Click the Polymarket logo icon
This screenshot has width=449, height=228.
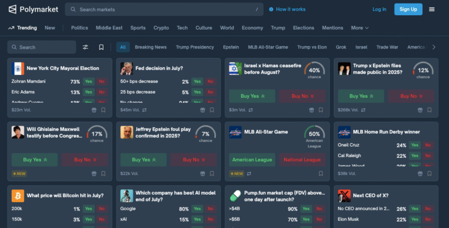(x=12, y=9)
